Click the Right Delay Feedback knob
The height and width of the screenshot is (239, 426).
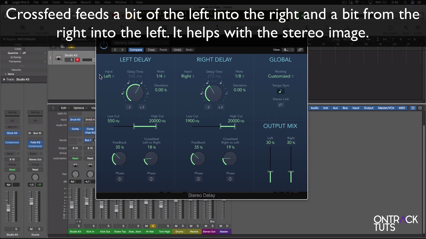tap(198, 159)
